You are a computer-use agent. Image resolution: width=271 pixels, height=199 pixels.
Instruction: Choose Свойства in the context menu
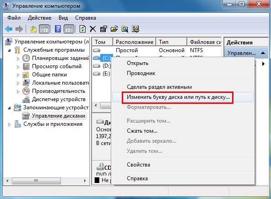coord(183,164)
